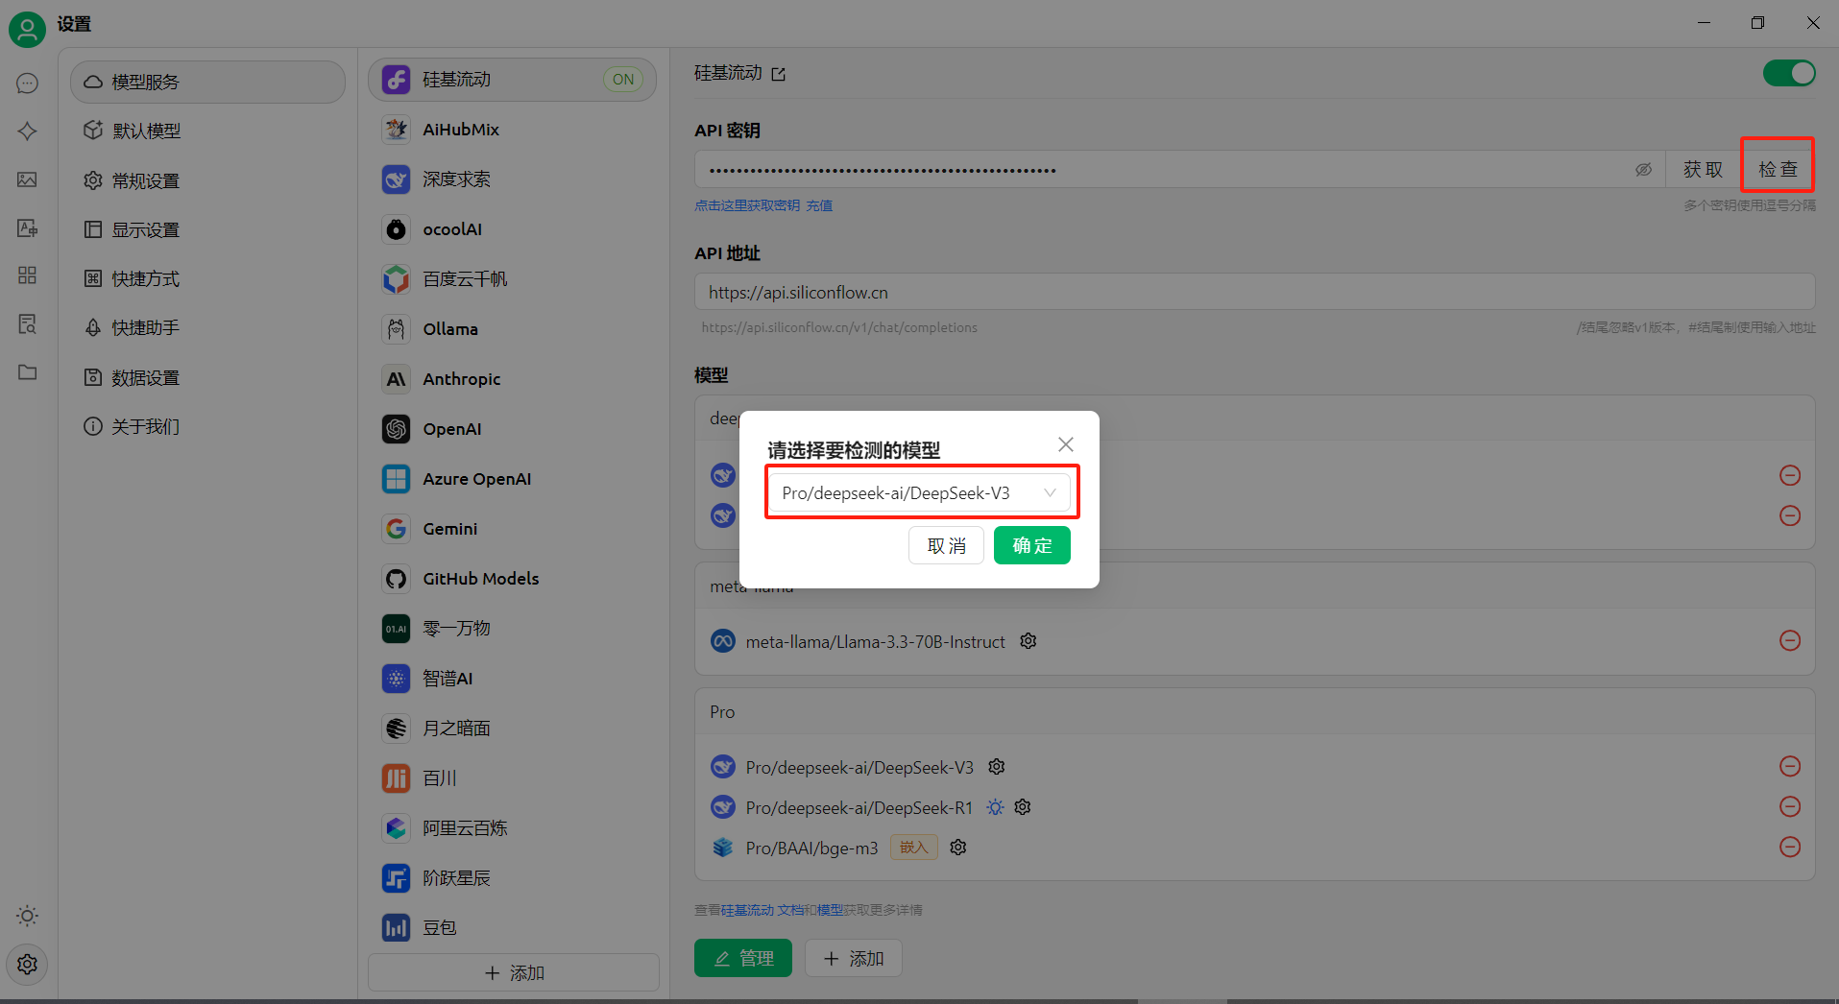Select 阿里云百炼 provider

pos(513,828)
